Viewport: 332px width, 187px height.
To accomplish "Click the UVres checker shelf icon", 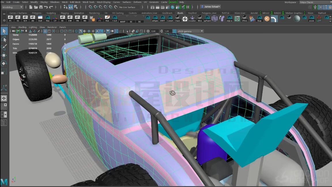I will [x=245, y=18].
